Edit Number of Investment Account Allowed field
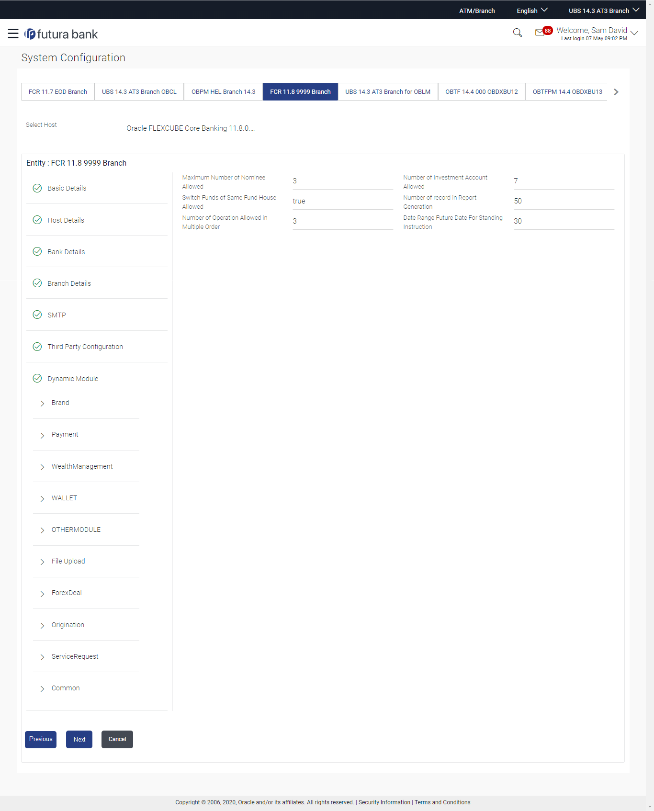This screenshot has height=811, width=654. point(564,181)
